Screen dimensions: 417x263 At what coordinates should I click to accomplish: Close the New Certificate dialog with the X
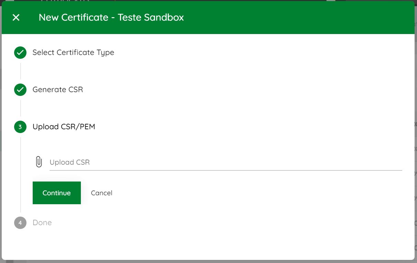(x=16, y=18)
